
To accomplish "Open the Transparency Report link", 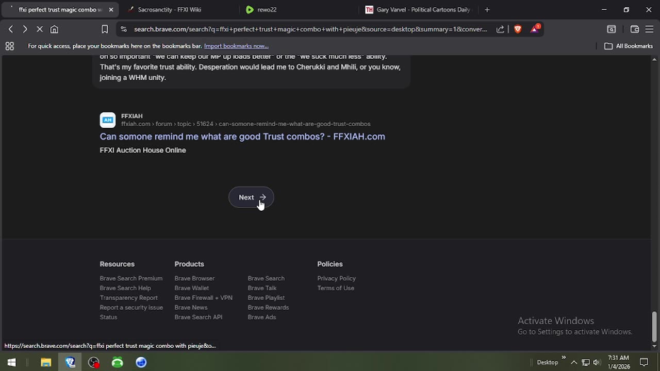I will pos(128,298).
